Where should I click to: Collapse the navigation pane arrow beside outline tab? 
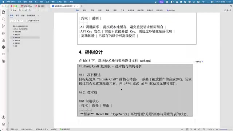pos(8,15)
